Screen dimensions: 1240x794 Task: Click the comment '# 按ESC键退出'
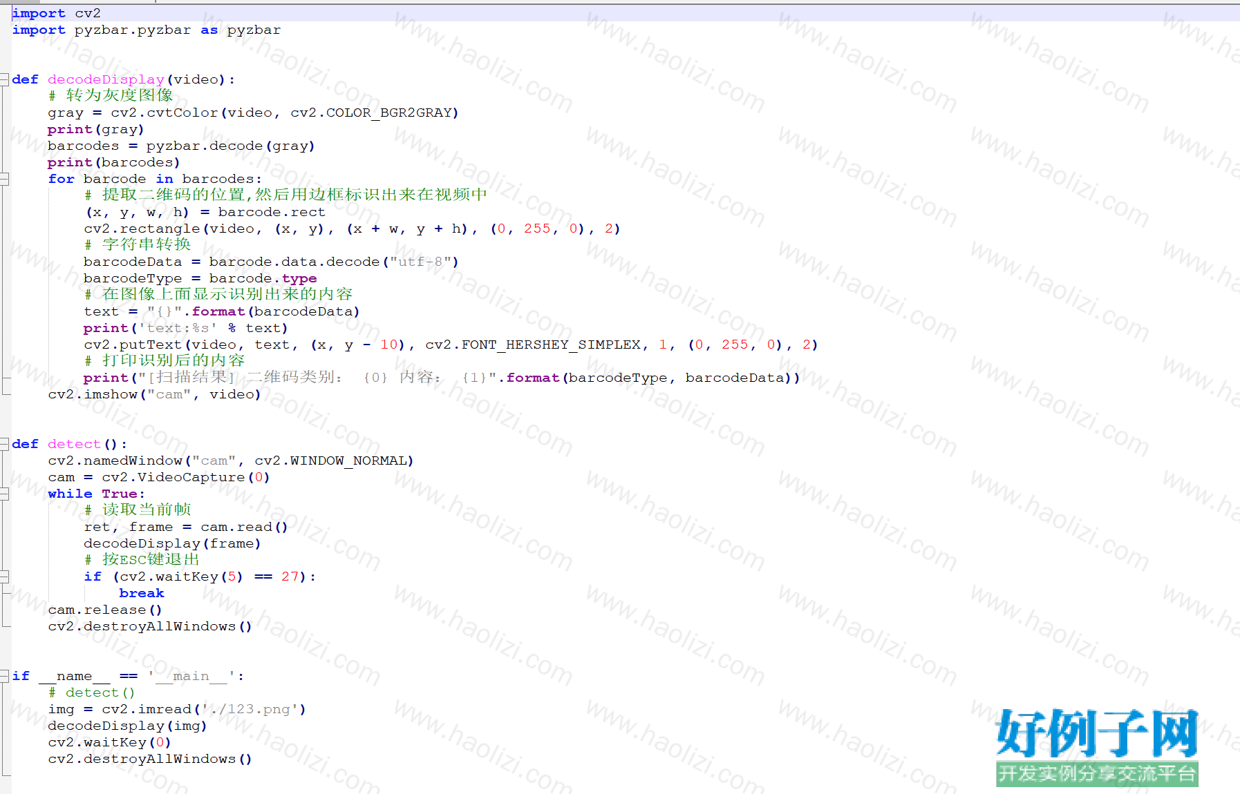click(142, 559)
